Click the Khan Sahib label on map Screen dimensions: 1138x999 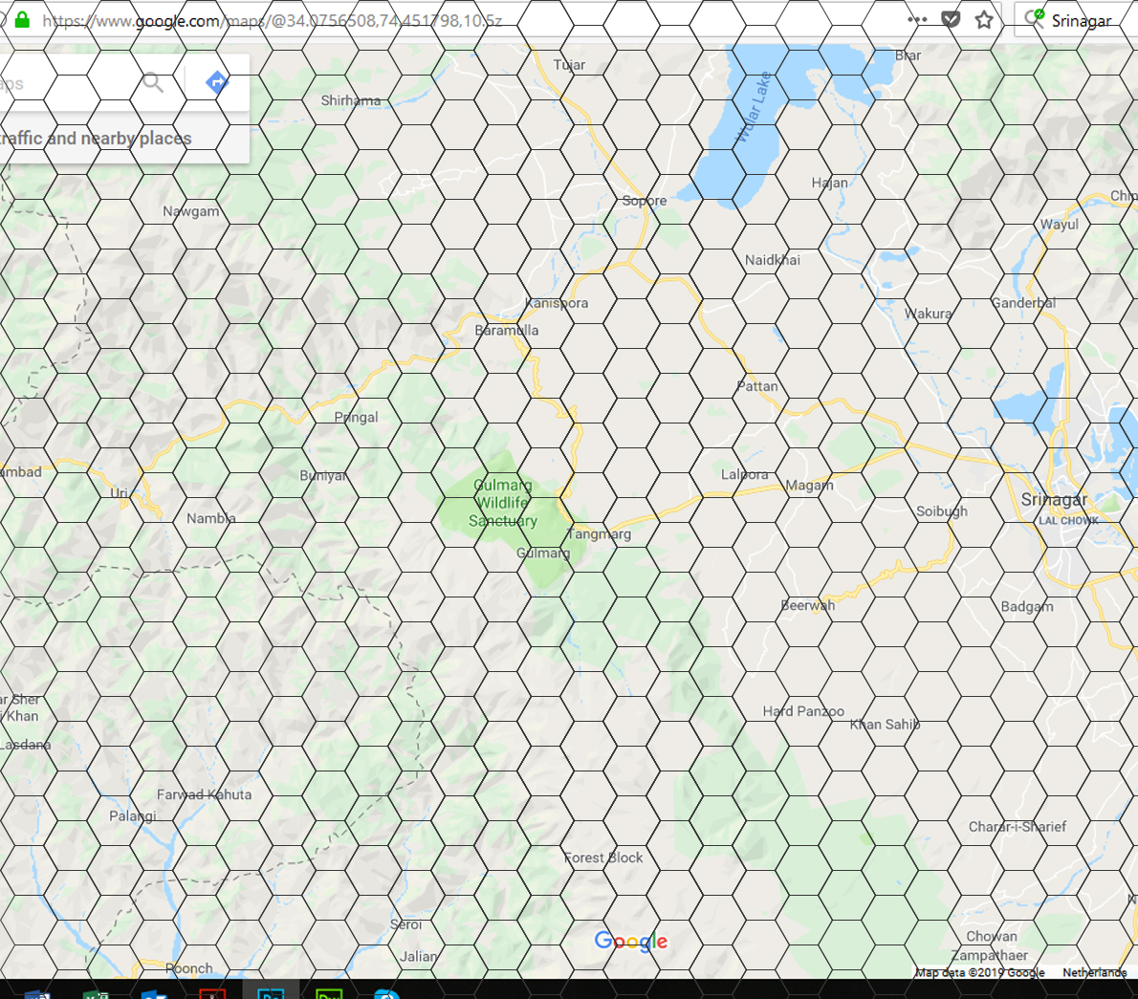coord(885,724)
